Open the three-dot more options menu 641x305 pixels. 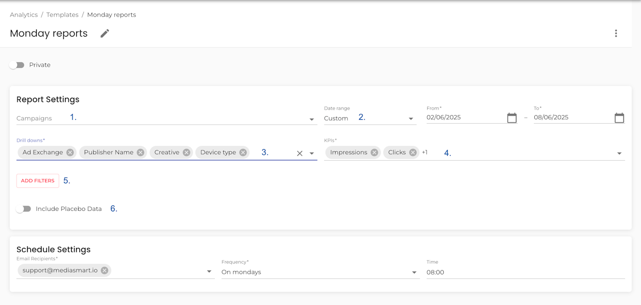(616, 34)
